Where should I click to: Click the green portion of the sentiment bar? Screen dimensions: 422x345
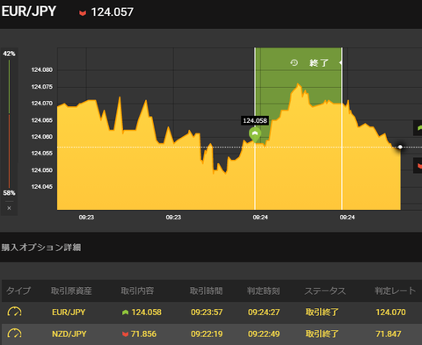coord(9,87)
